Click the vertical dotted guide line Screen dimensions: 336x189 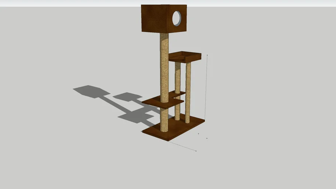206,89
